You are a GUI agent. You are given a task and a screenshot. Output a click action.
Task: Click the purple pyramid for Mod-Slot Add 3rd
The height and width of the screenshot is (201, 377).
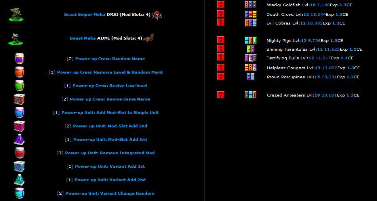(19, 139)
